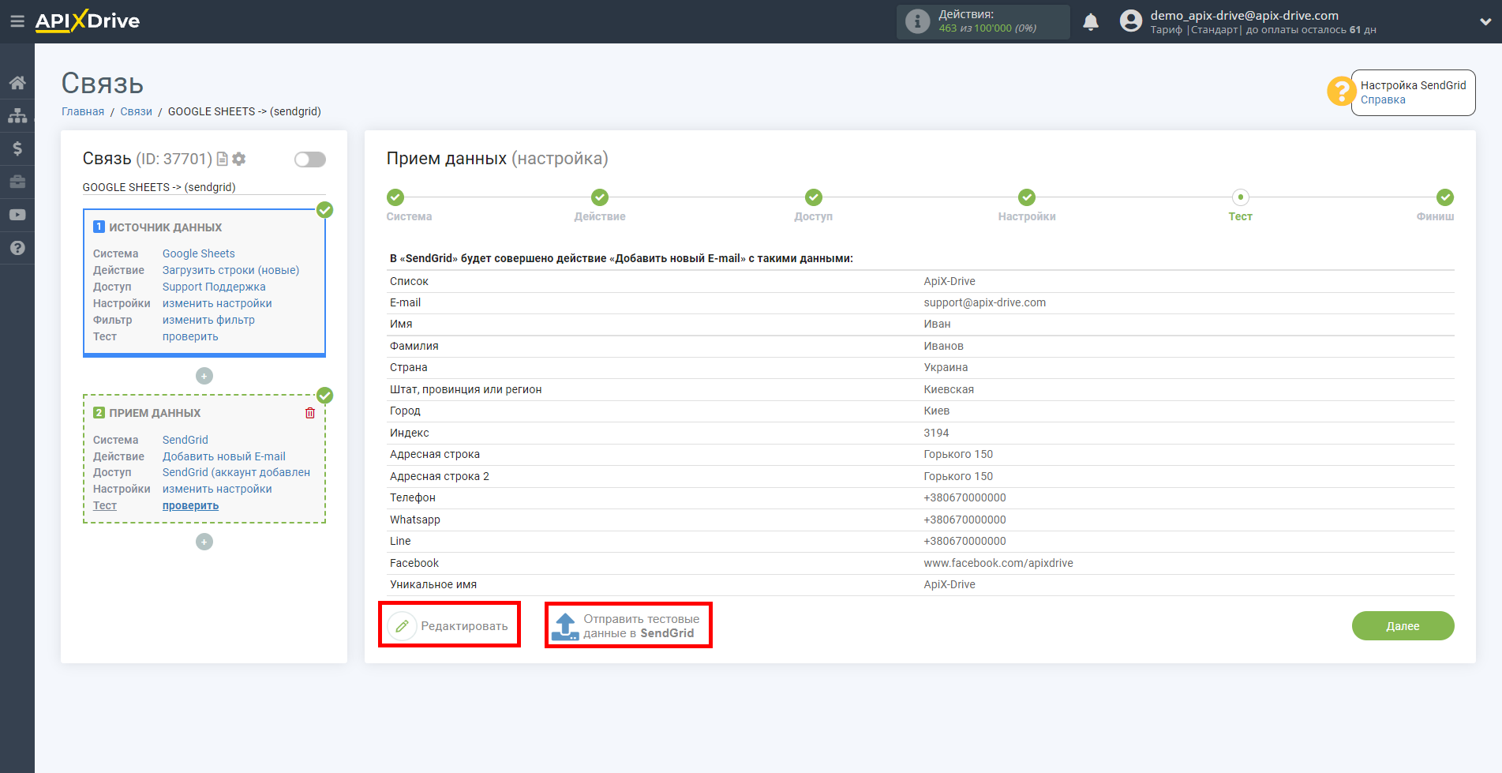This screenshot has width=1502, height=773.
Task: Go to the Система step
Action: coord(395,197)
